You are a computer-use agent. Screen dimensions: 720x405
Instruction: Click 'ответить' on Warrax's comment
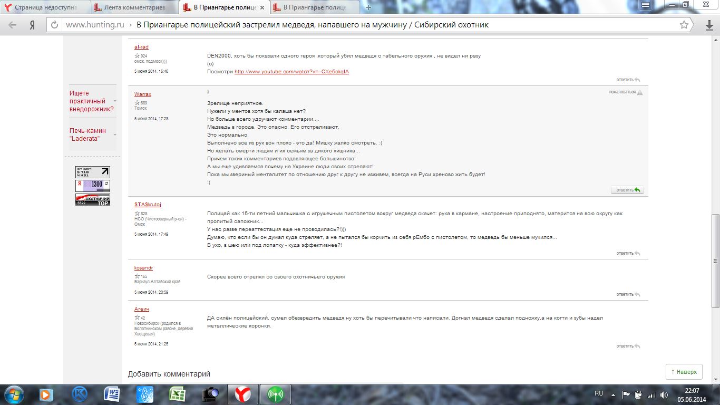coord(627,190)
